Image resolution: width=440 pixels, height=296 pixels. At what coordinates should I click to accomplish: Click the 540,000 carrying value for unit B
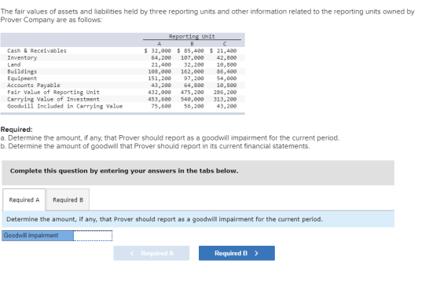pos(192,99)
